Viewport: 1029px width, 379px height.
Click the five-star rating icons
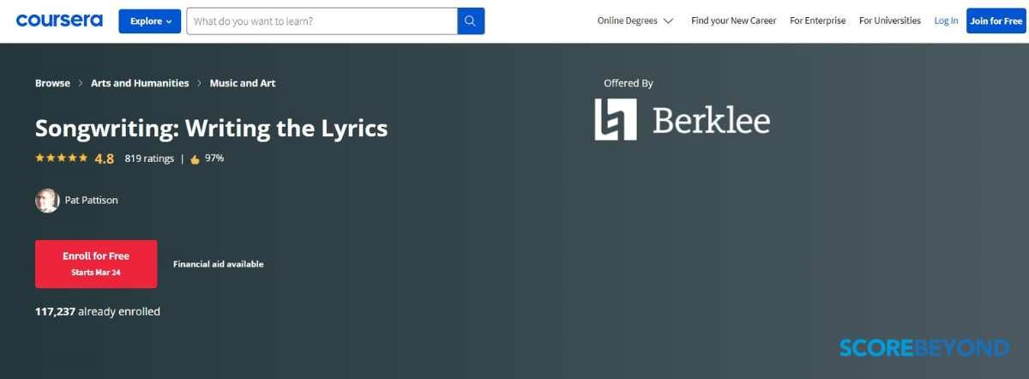tap(61, 159)
